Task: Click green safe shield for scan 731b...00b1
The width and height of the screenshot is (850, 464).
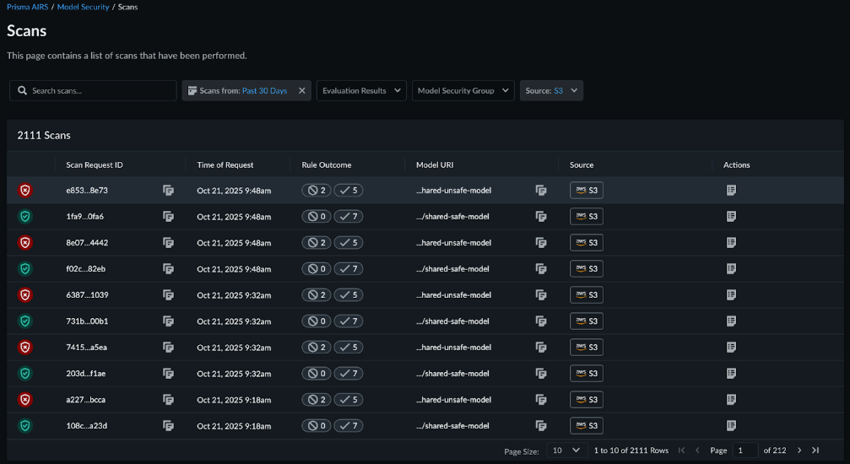Action: [25, 321]
